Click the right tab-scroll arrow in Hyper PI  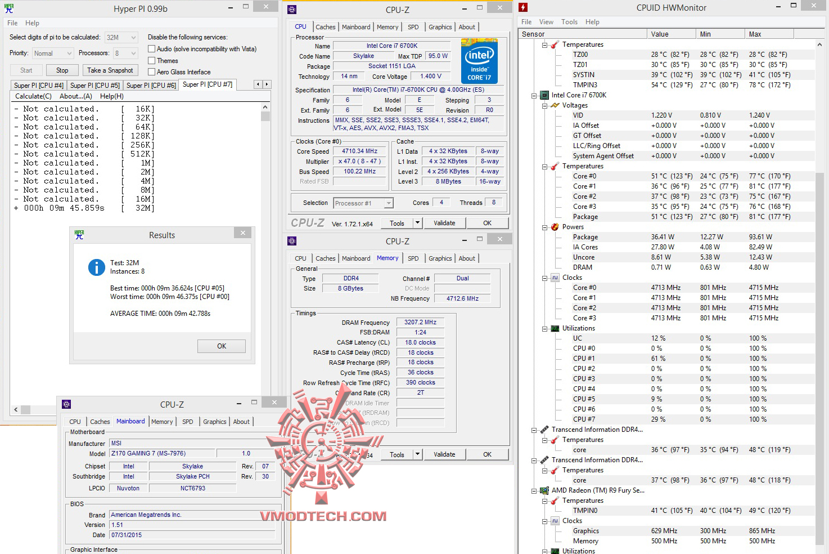click(267, 84)
